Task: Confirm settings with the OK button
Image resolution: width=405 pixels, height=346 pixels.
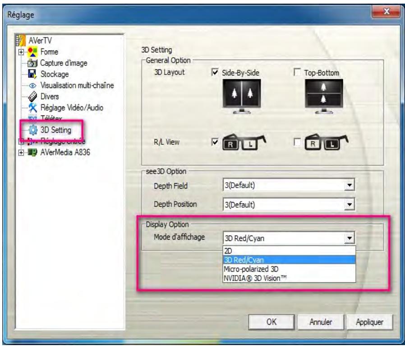Action: click(271, 322)
